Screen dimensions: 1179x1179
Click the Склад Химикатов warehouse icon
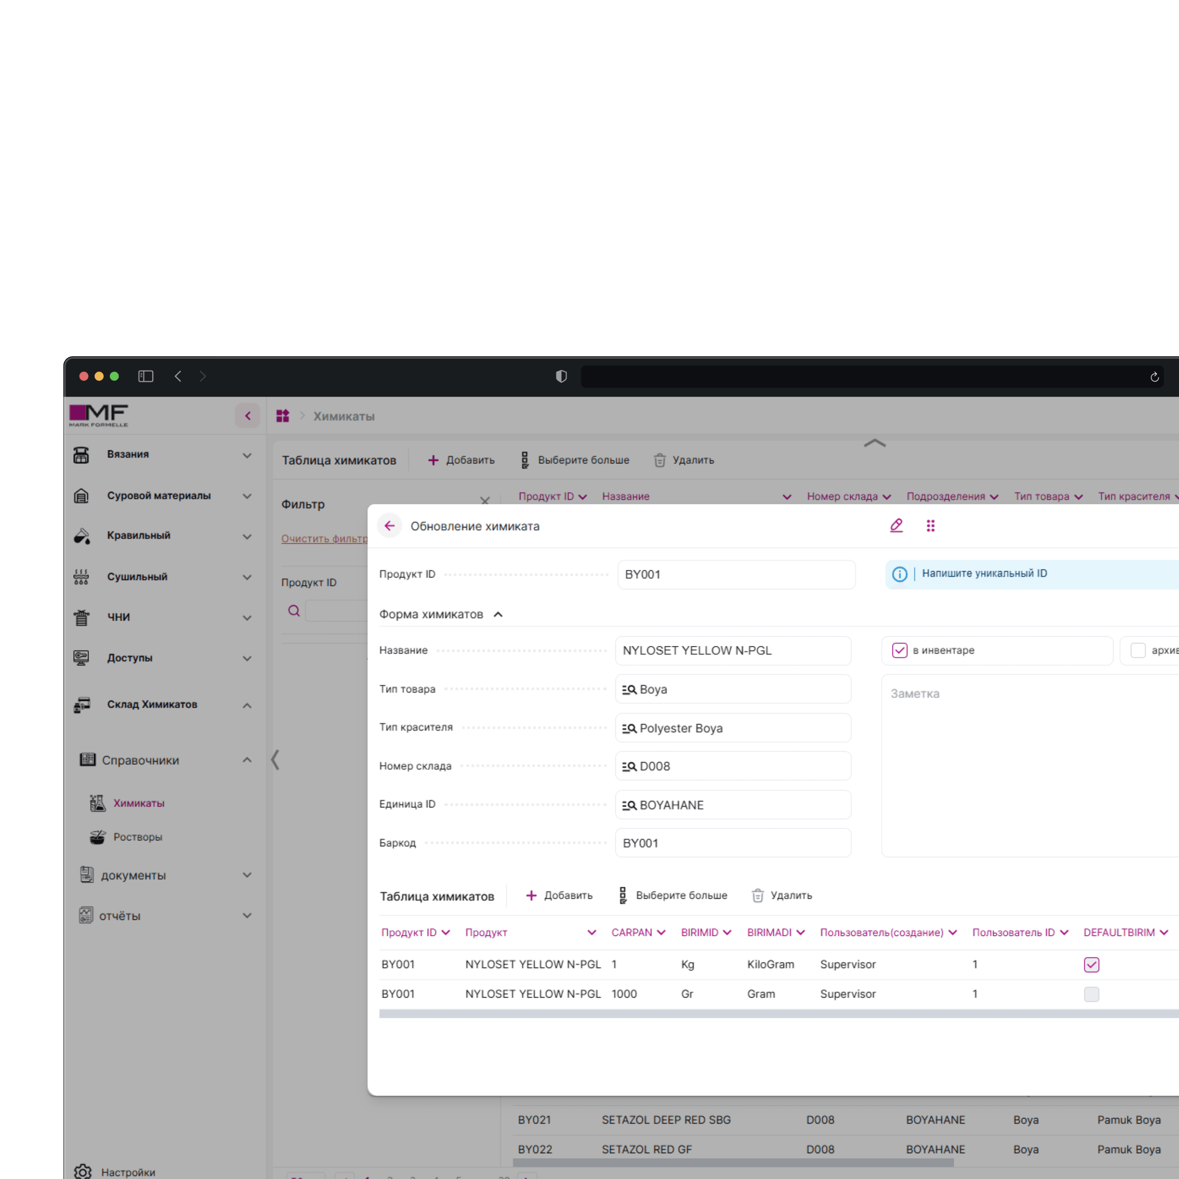pyautogui.click(x=82, y=705)
